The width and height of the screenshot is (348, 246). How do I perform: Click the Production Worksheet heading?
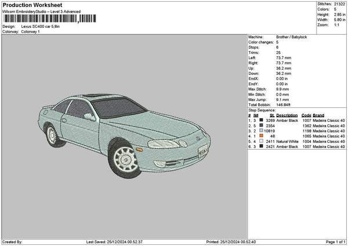32,5
